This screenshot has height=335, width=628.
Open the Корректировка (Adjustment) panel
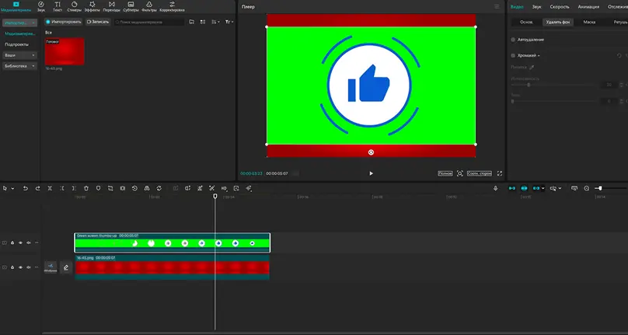pos(173,6)
